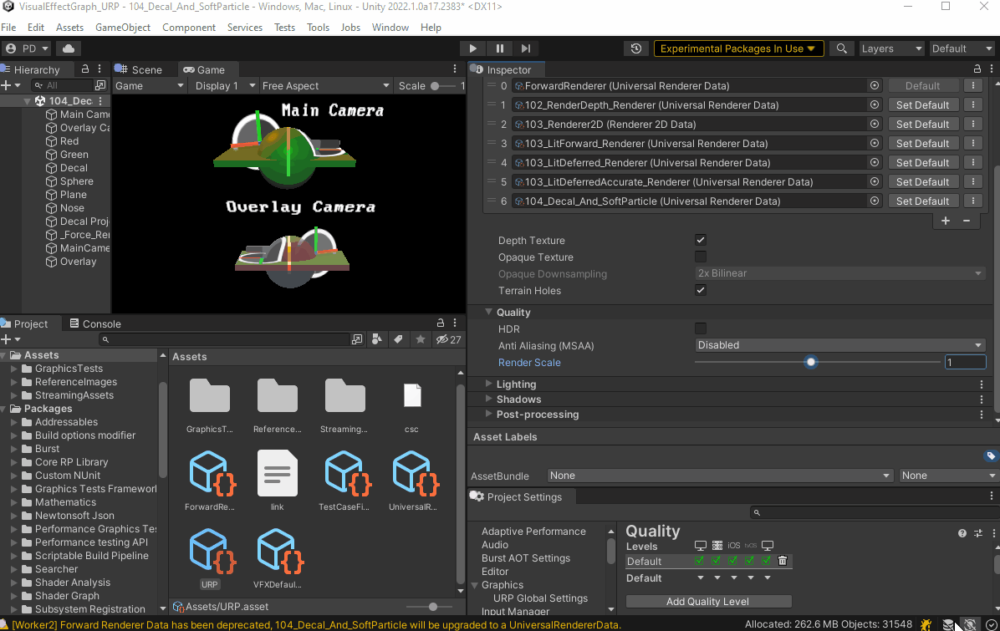Open the Layers dropdown
This screenshot has height=631, width=1000.
coord(890,48)
